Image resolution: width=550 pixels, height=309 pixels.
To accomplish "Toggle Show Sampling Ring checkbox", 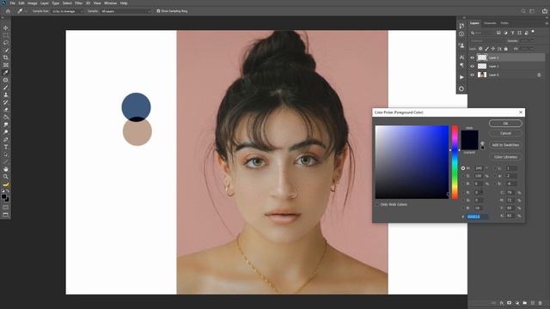I will pos(158,11).
